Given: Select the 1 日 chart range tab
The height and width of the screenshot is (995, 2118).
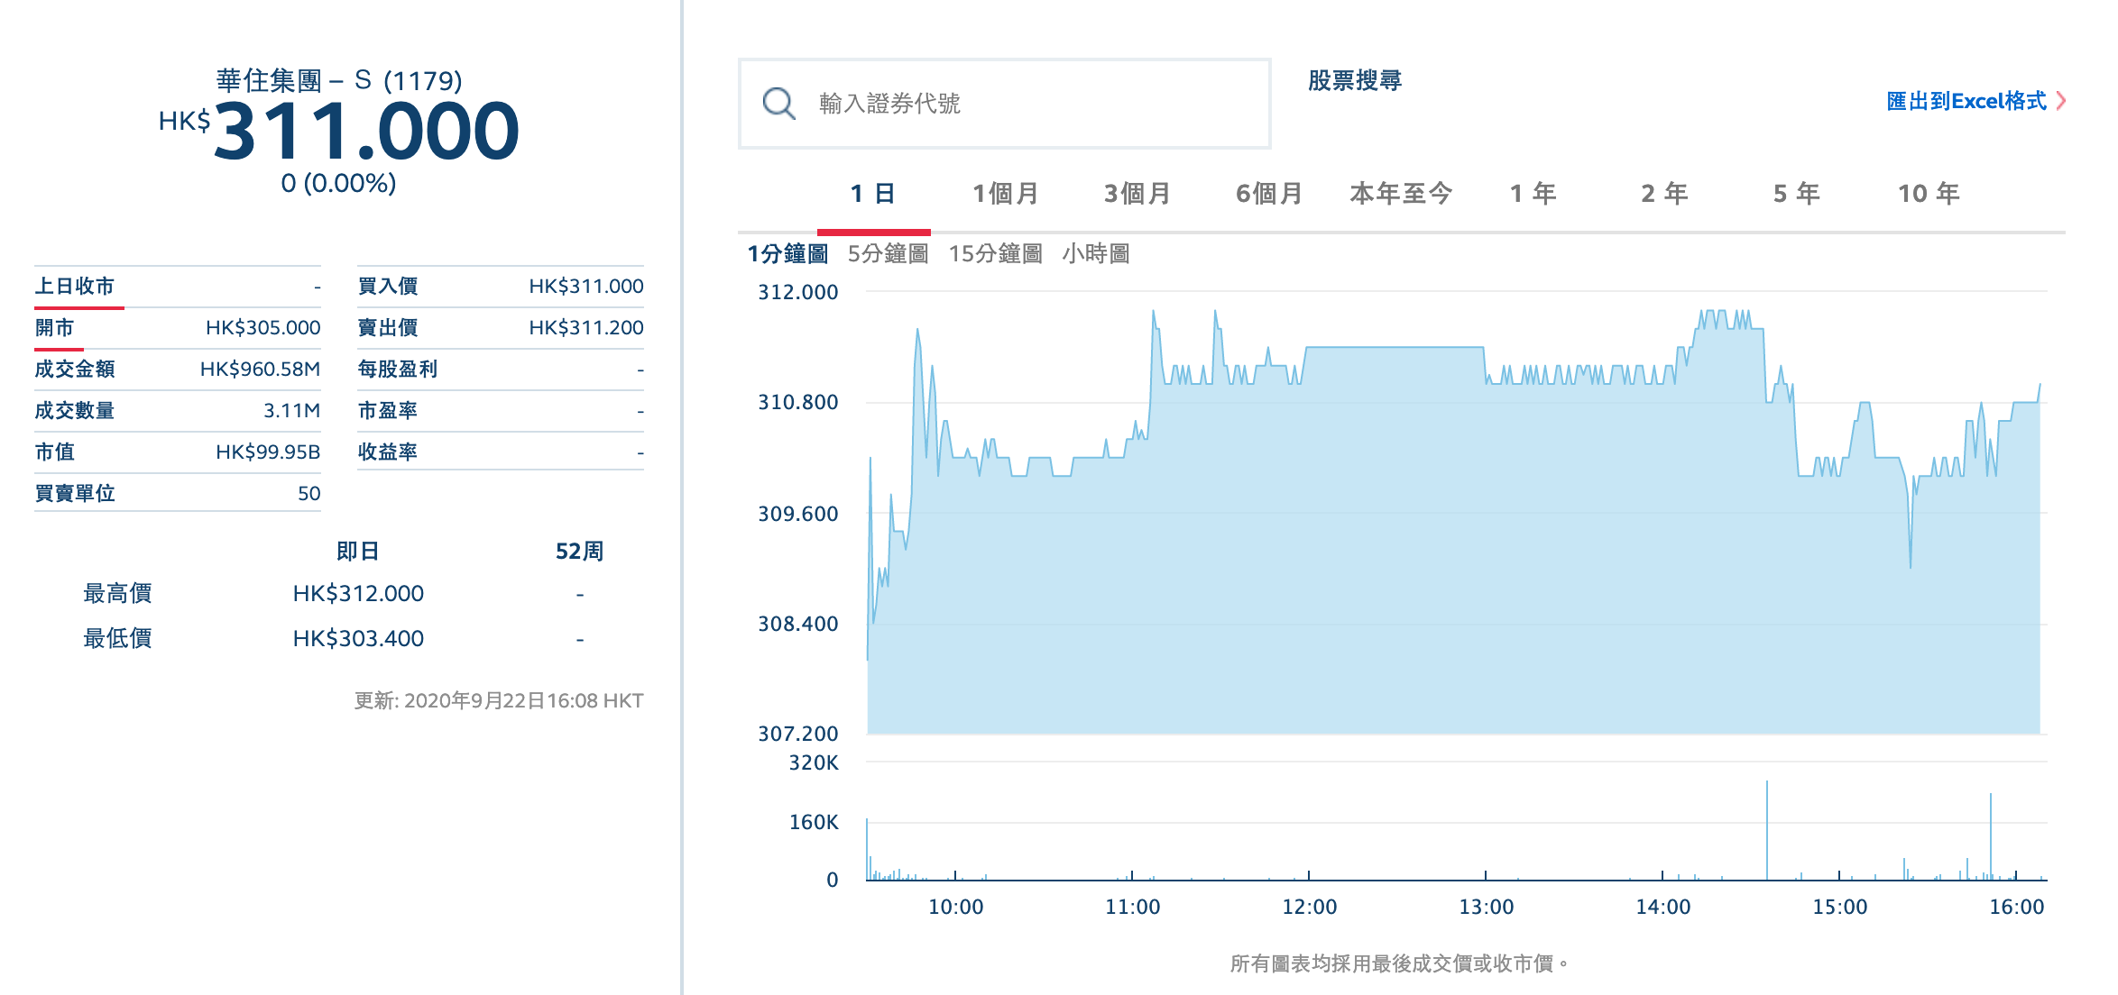Looking at the screenshot, I should click(x=872, y=194).
